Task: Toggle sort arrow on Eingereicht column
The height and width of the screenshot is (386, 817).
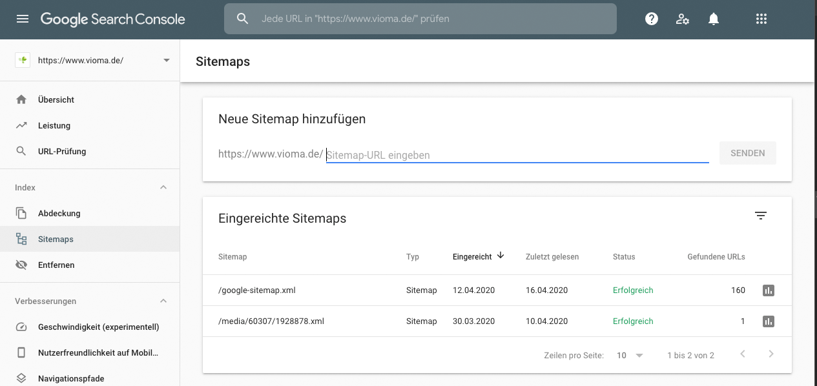Action: 500,256
